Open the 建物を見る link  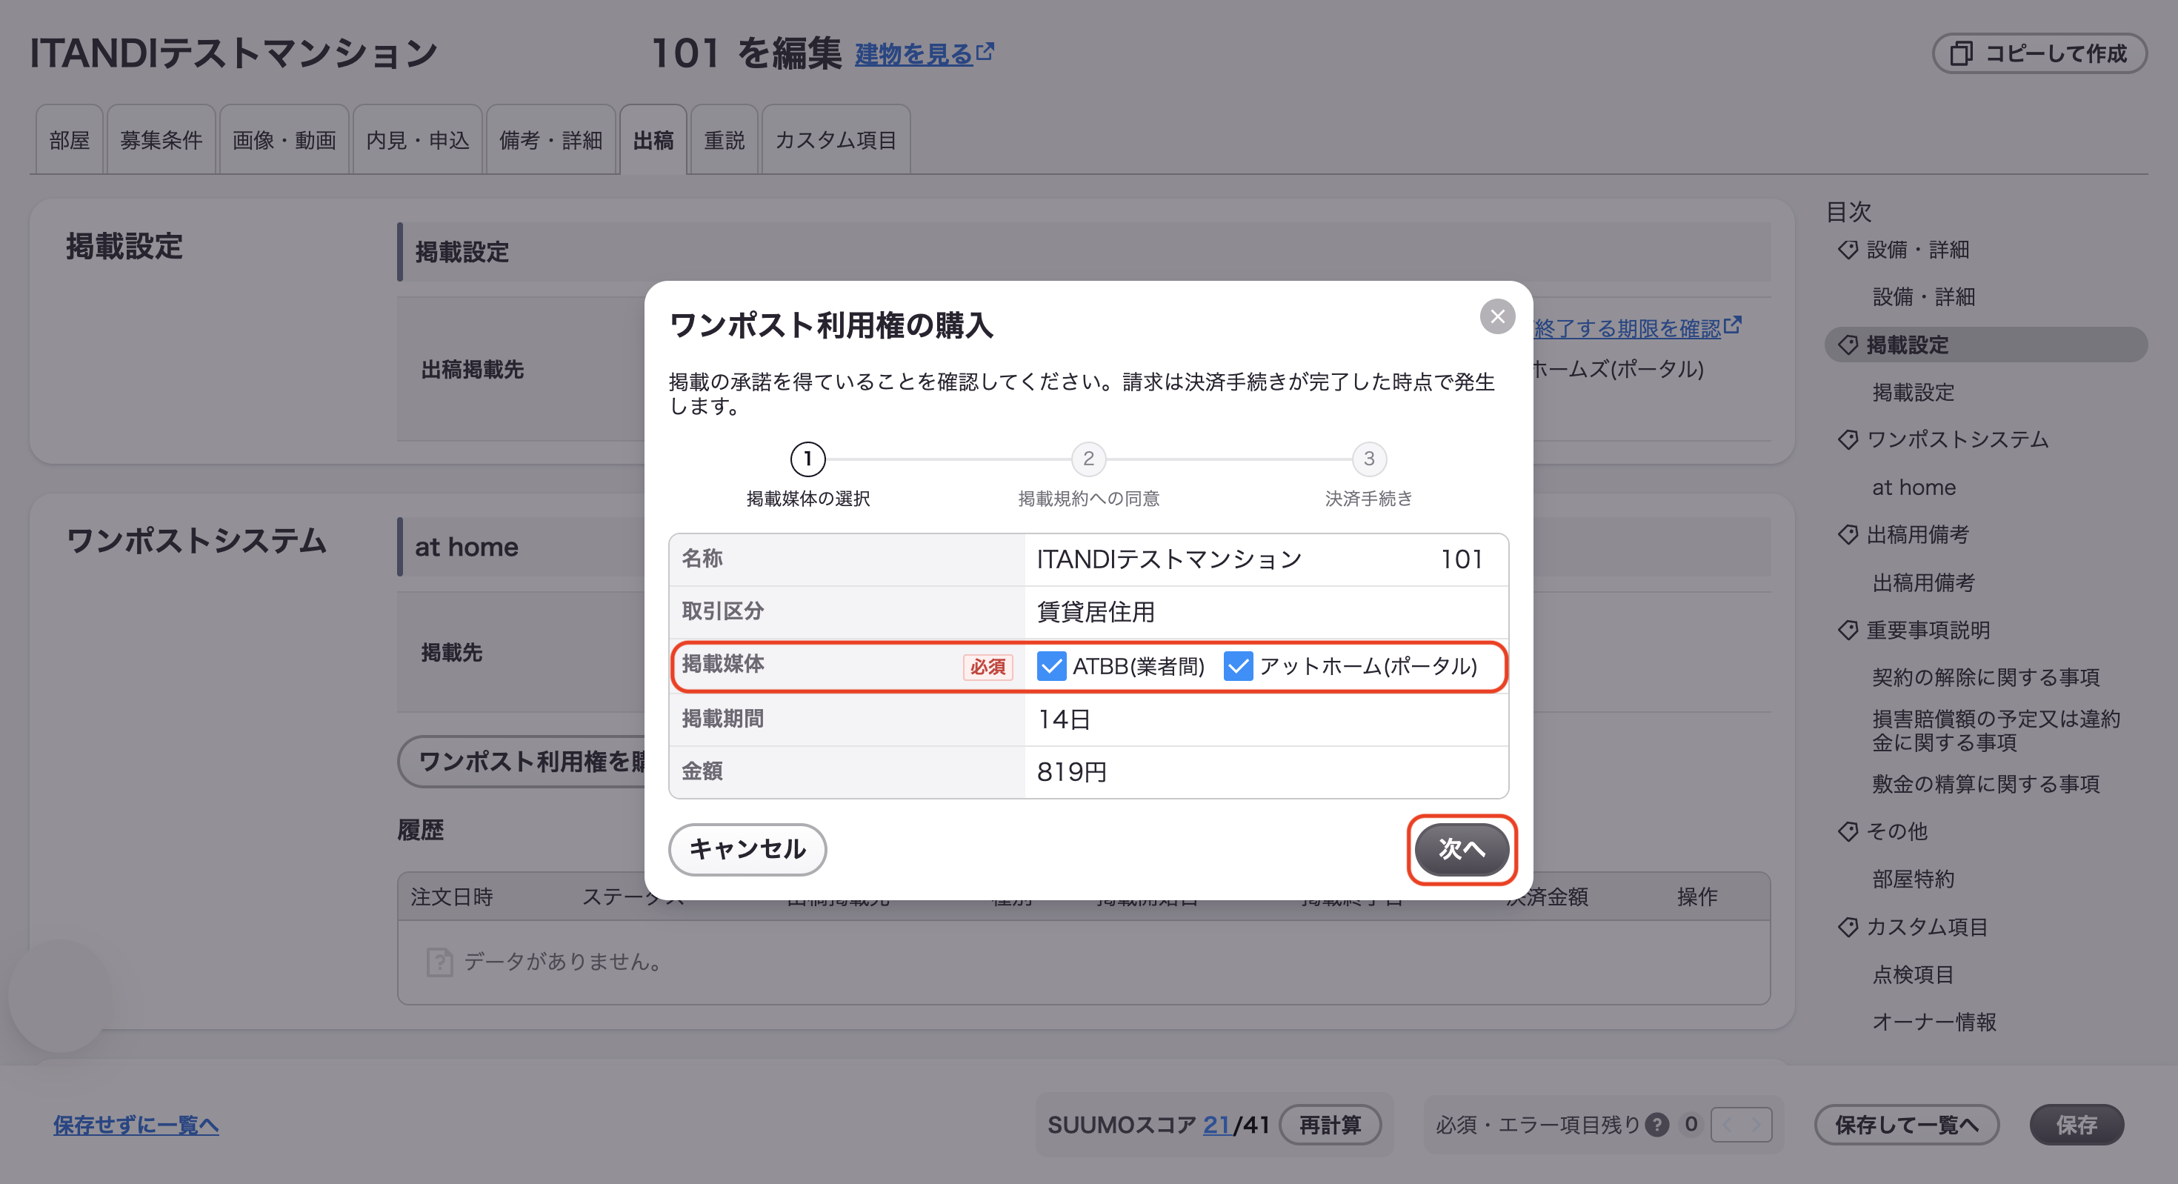pyautogui.click(x=923, y=54)
